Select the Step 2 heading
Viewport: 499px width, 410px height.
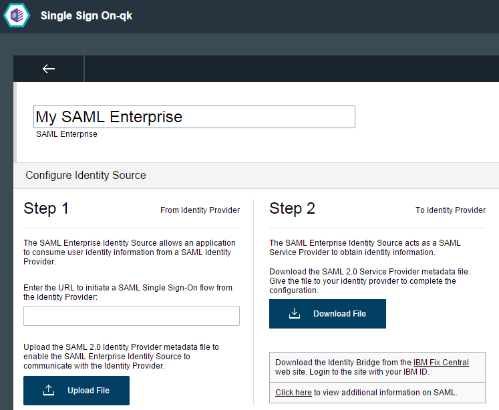point(292,208)
